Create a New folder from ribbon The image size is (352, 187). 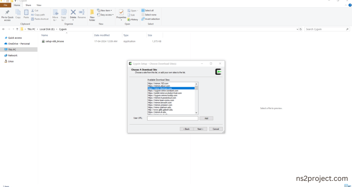[x=92, y=15]
